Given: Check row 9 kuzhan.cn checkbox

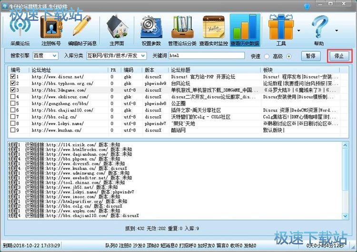Looking at the screenshot, I should click(x=13, y=130).
